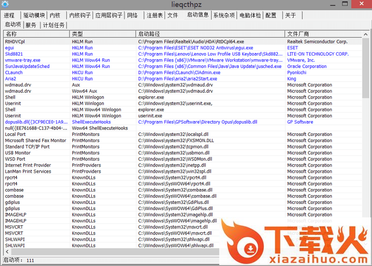Select the Standard TCP/IP Port row
The image size is (372, 266).
pyautogui.click(x=183, y=146)
